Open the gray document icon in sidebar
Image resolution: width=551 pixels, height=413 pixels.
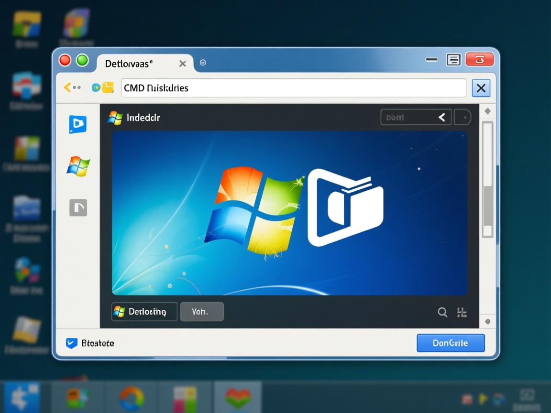[78, 207]
